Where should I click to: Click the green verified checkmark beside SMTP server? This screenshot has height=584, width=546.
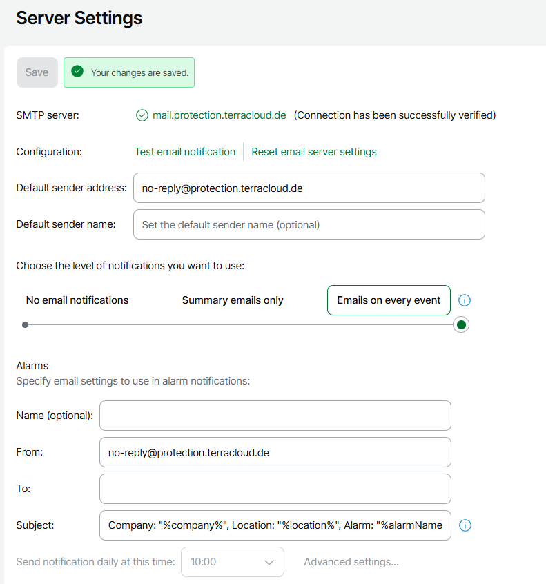pos(142,115)
